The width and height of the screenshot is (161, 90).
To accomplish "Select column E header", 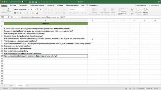I will click(124, 20).
